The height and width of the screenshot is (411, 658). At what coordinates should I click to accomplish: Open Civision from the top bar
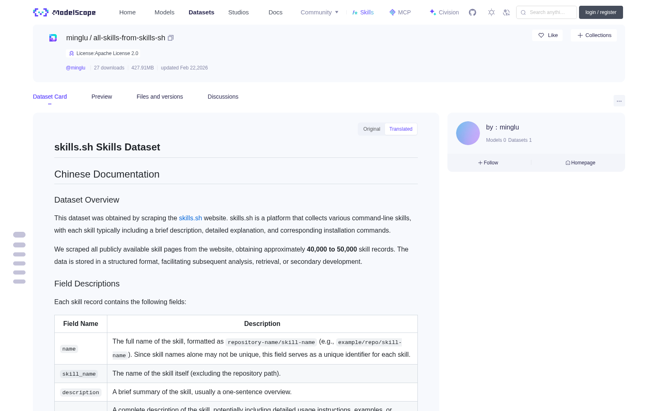(x=444, y=12)
